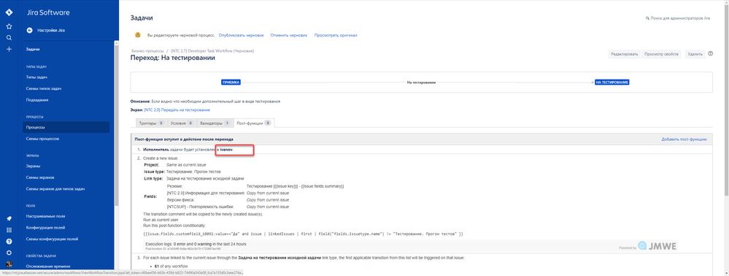The image size is (729, 276).
Task: Open Конфигурация полей sidebar entry
Action: [x=45, y=228]
